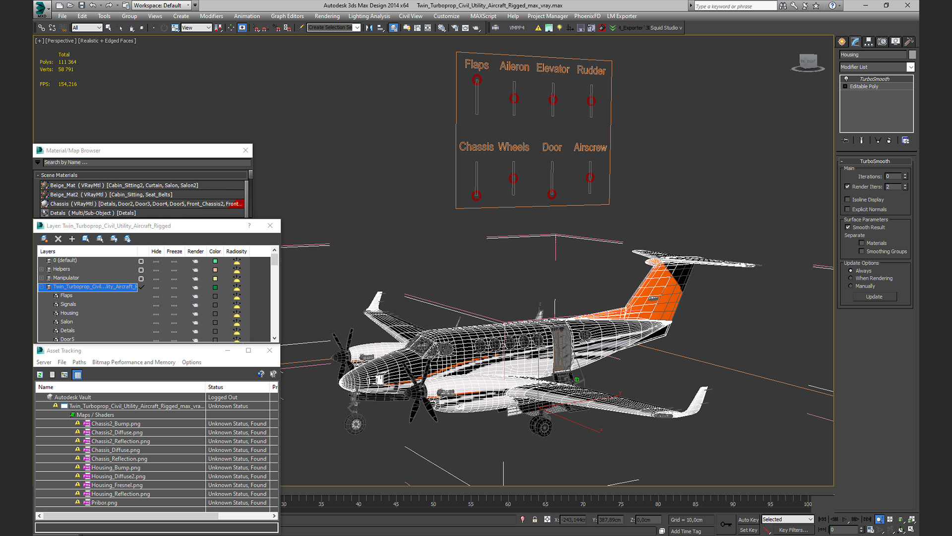Open the Paths menu in Asset Tracking

pos(79,362)
